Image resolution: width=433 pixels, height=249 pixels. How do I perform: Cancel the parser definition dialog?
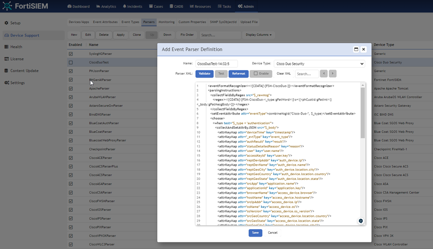[x=272, y=233]
